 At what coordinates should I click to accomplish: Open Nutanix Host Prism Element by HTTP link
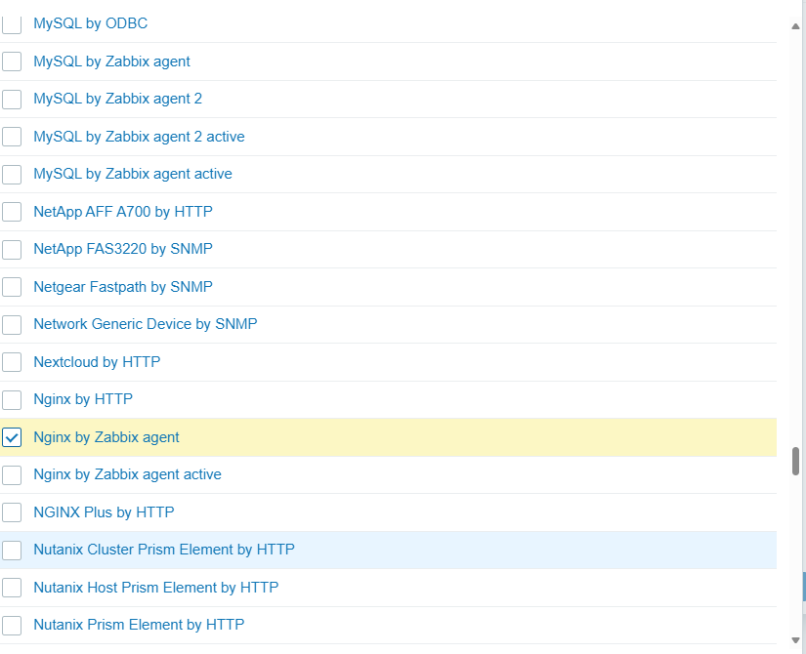155,588
